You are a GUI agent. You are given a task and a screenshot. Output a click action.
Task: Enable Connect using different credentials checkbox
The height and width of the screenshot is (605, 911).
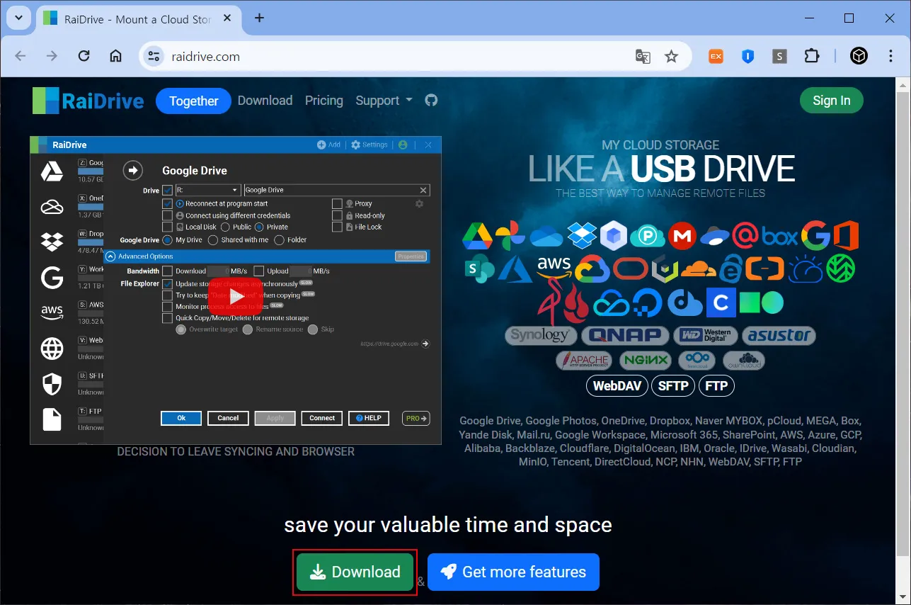coord(168,215)
